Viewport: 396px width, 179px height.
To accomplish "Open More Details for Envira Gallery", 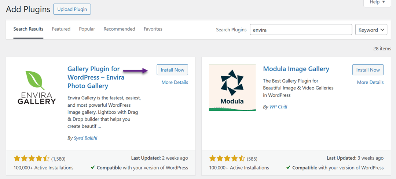I will pos(175,82).
